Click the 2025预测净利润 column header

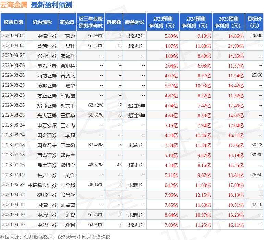click(x=229, y=22)
